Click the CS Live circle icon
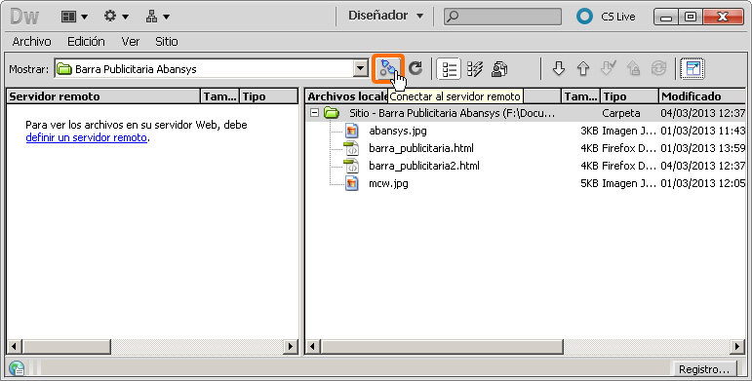The image size is (752, 381). pyautogui.click(x=584, y=17)
